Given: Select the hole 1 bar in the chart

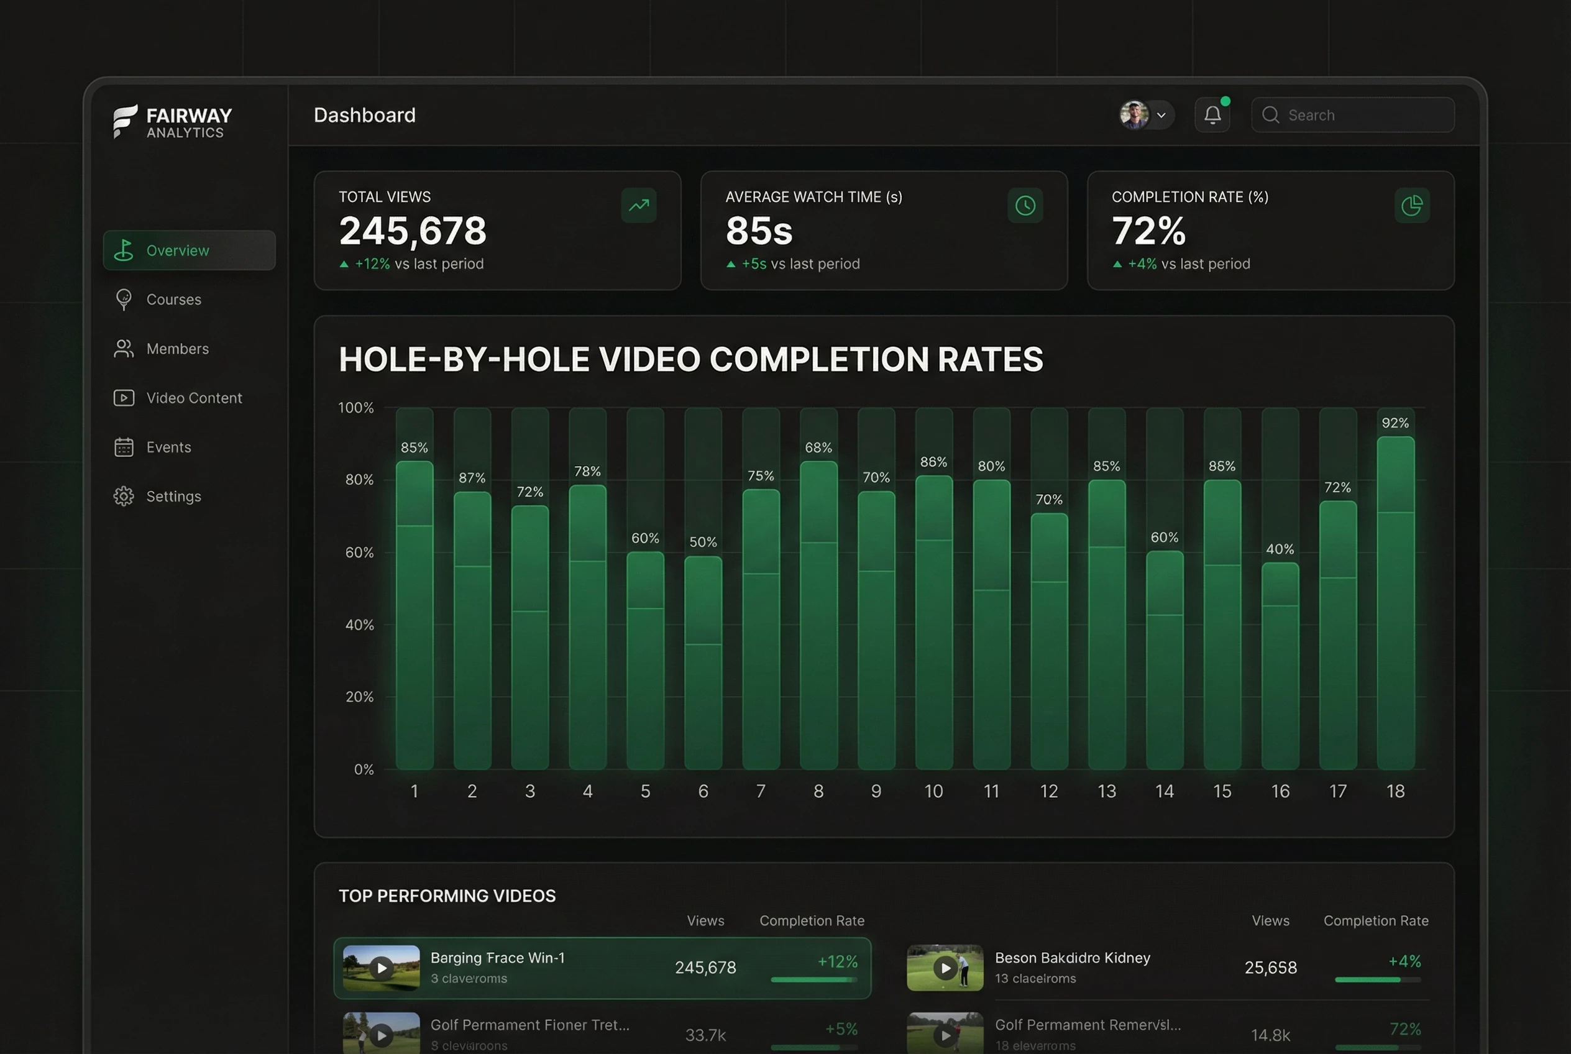Looking at the screenshot, I should coord(414,615).
